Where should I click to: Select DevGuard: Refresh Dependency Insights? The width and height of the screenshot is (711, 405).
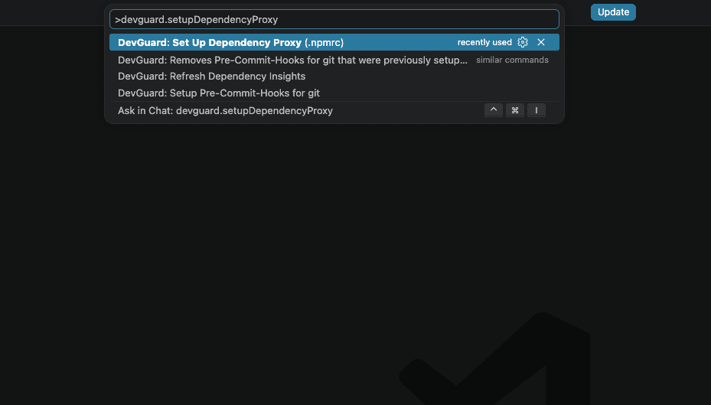coord(334,77)
